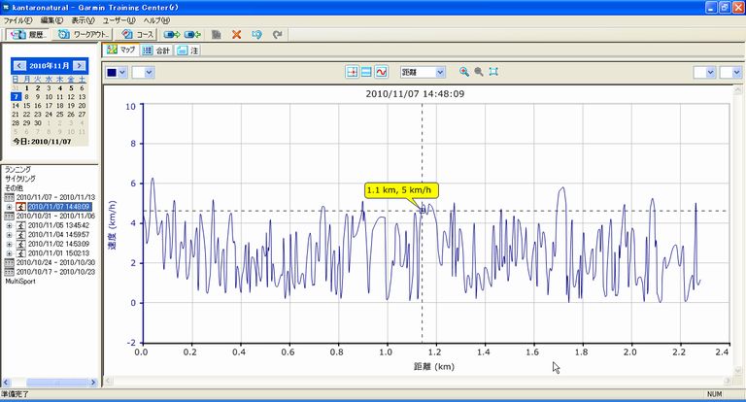This screenshot has height=402, width=746.
Task: Select week 2010/11/07 - 2010/11/13
Action: tap(55, 197)
